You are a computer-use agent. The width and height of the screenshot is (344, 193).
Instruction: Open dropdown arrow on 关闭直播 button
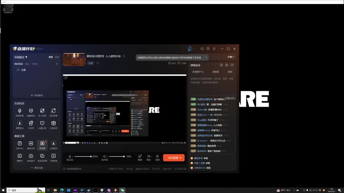pos(180,158)
